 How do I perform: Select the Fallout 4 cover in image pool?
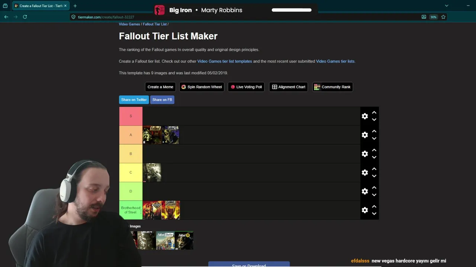(147, 240)
